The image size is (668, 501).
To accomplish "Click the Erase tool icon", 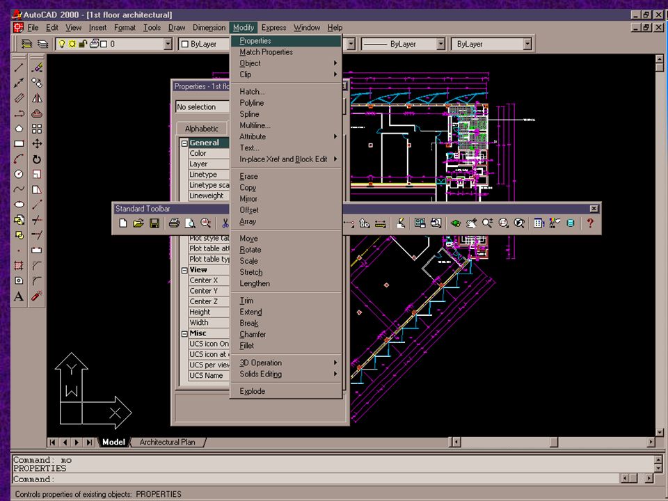I will point(37,67).
